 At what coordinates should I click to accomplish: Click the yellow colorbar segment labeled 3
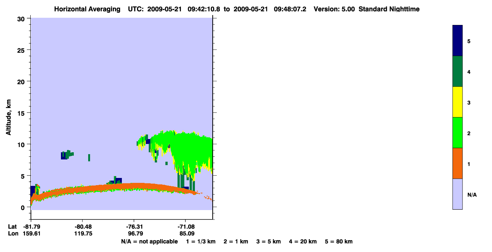point(458,102)
